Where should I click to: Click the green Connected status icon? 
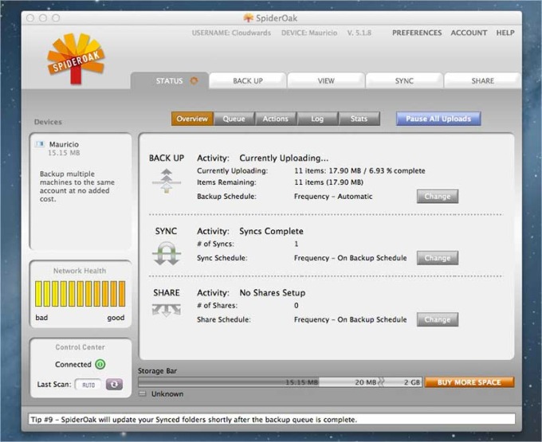(100, 364)
